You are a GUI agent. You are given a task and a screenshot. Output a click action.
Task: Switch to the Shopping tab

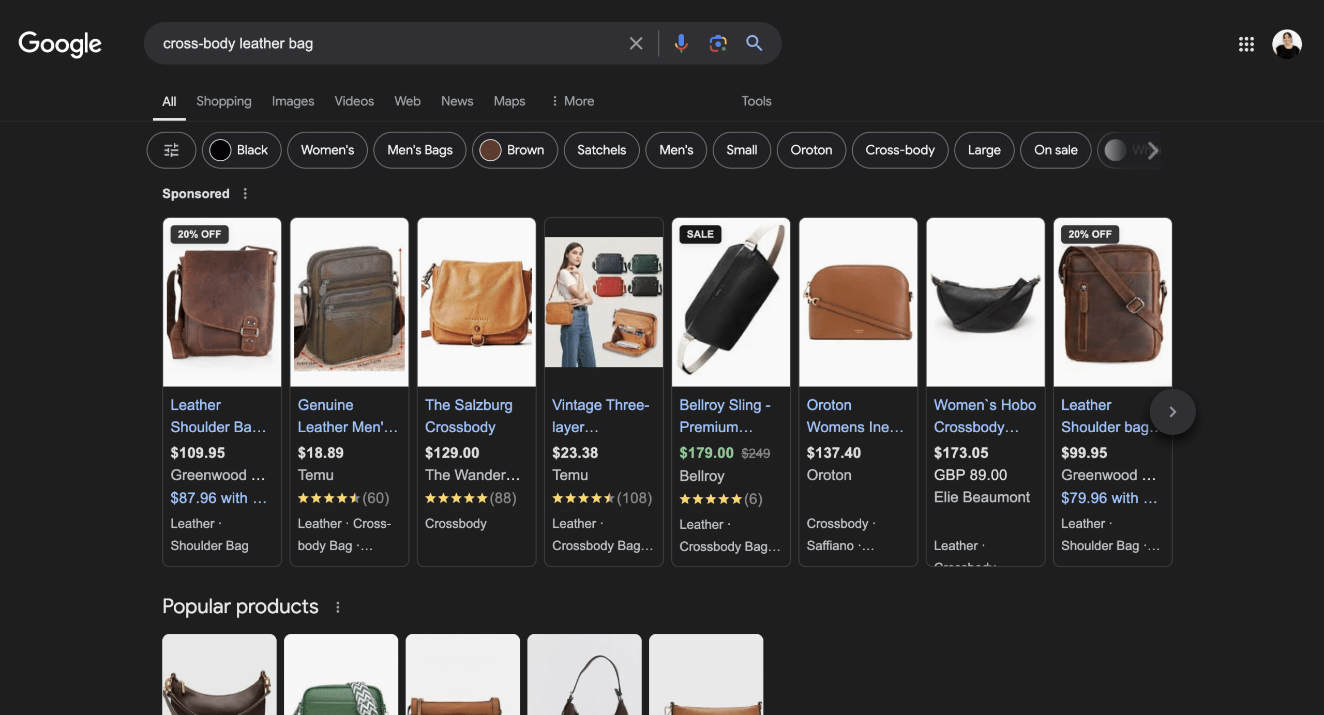(x=223, y=101)
